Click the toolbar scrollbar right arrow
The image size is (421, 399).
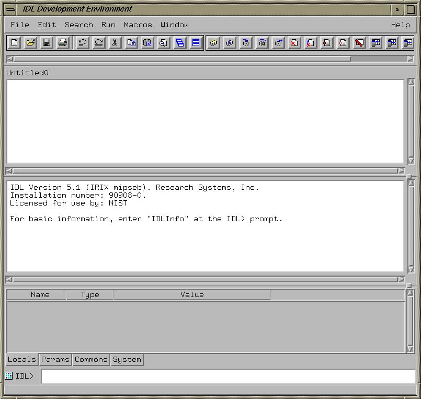click(410, 59)
